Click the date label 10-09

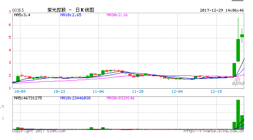click(x=20, y=92)
